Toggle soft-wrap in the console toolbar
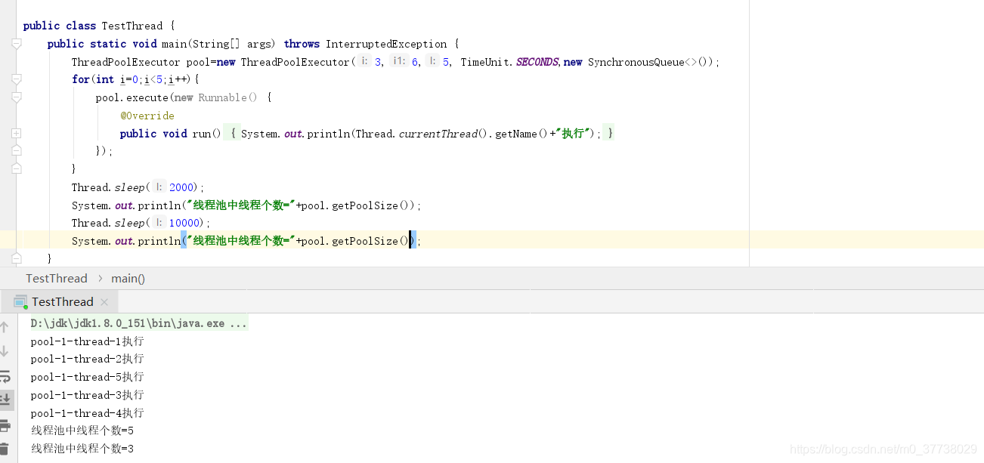This screenshot has width=984, height=463. coord(6,375)
